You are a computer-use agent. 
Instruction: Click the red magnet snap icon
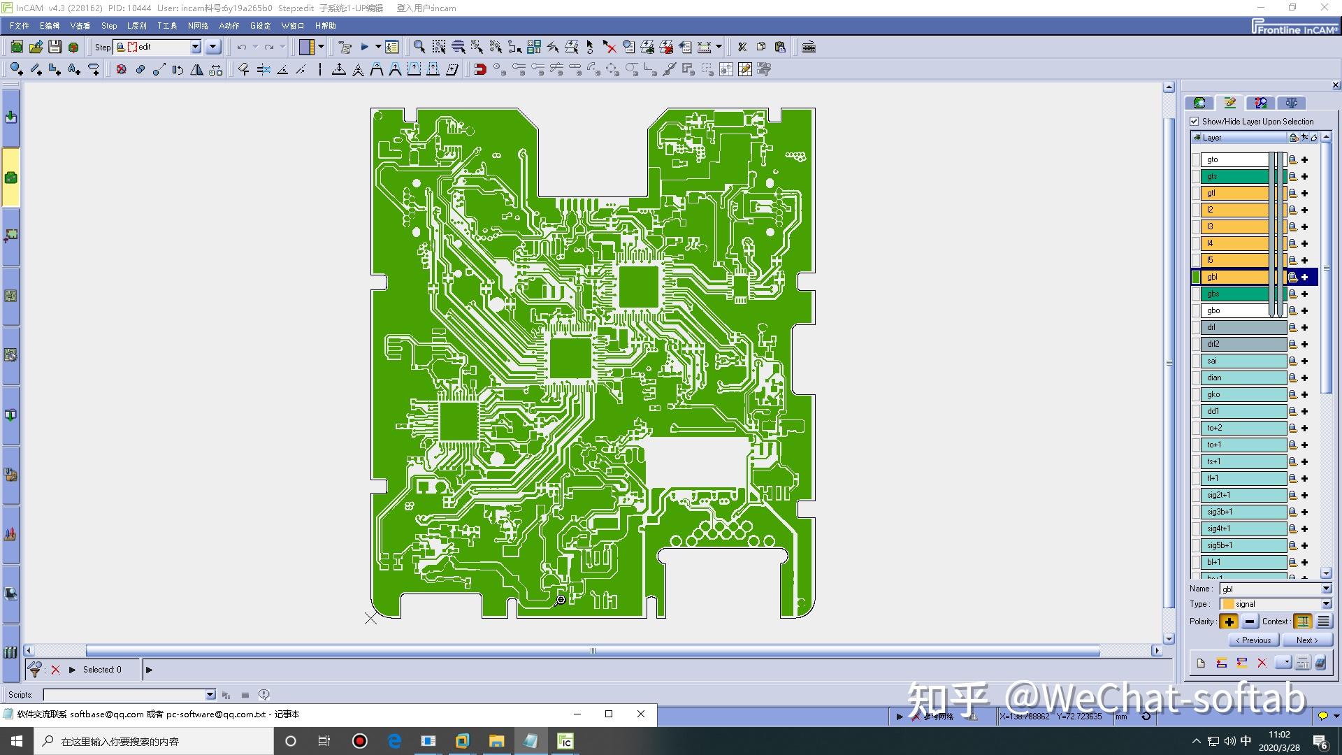[x=480, y=69]
